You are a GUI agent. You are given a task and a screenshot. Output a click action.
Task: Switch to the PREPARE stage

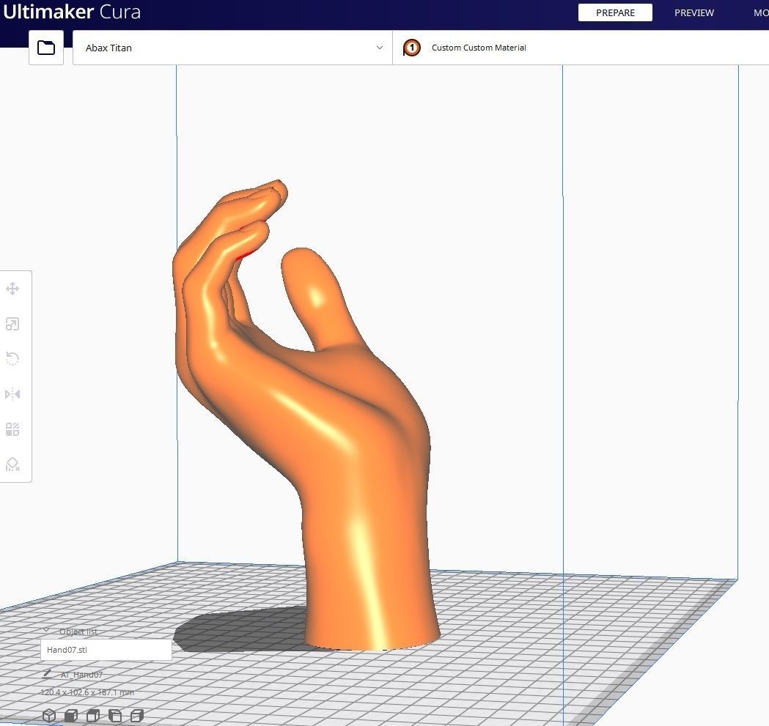coord(615,12)
